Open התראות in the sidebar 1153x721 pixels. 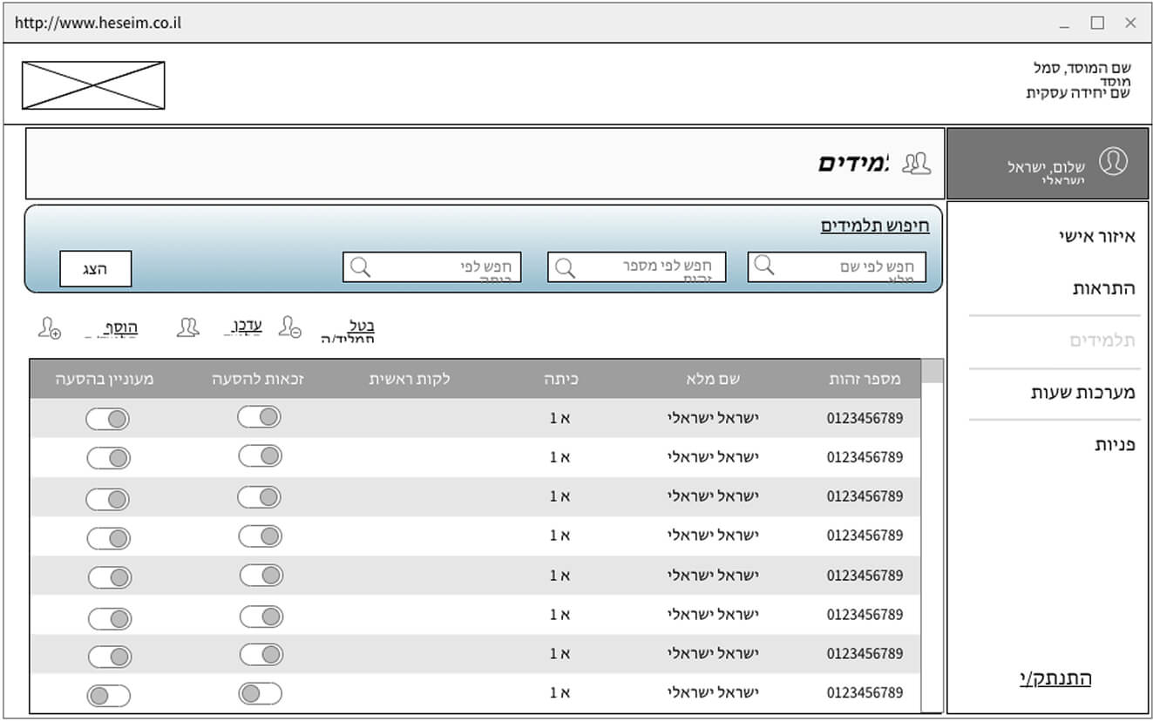pyautogui.click(x=1103, y=288)
